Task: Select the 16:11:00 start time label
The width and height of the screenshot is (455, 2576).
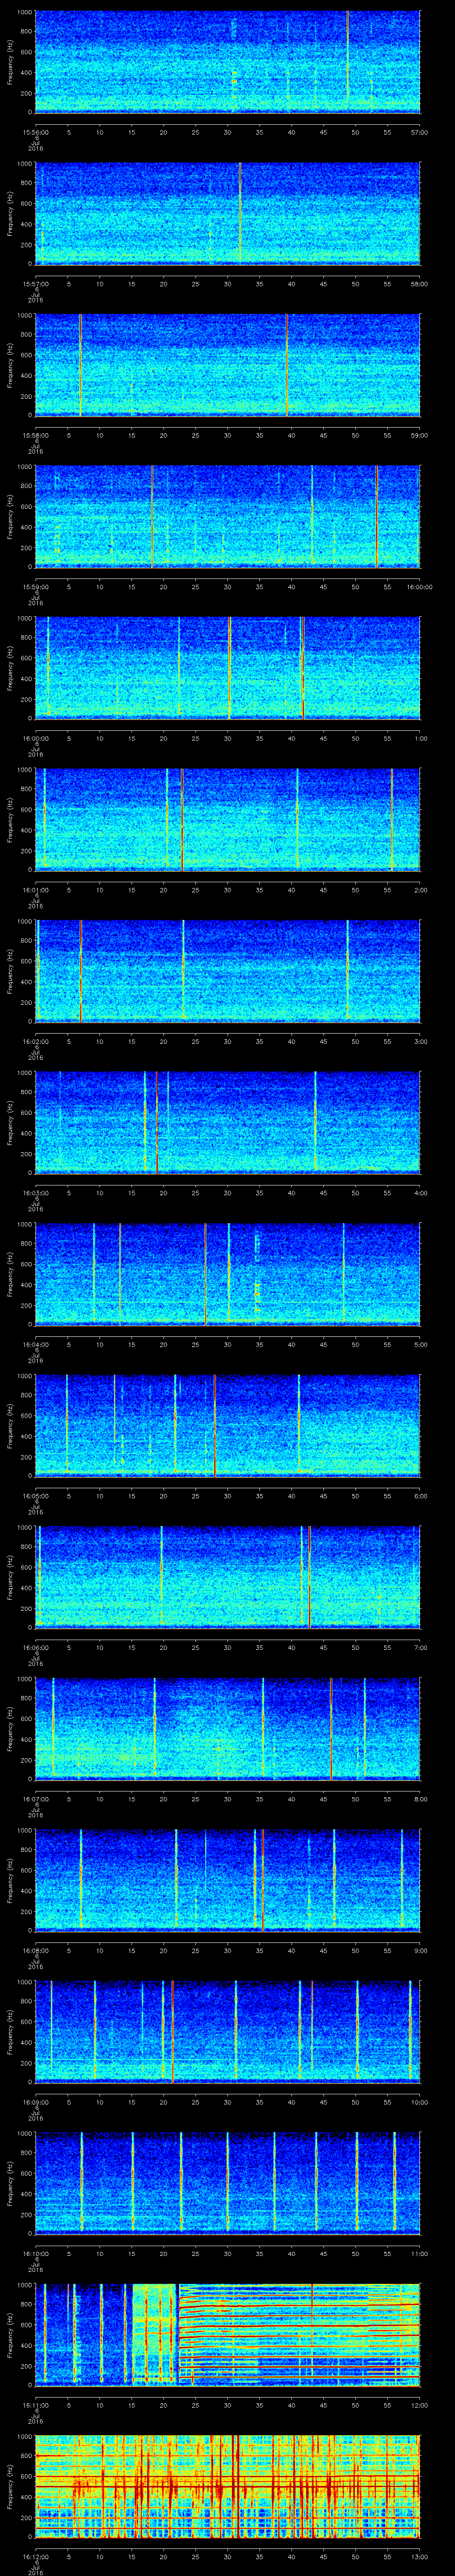Action: pos(35,2405)
